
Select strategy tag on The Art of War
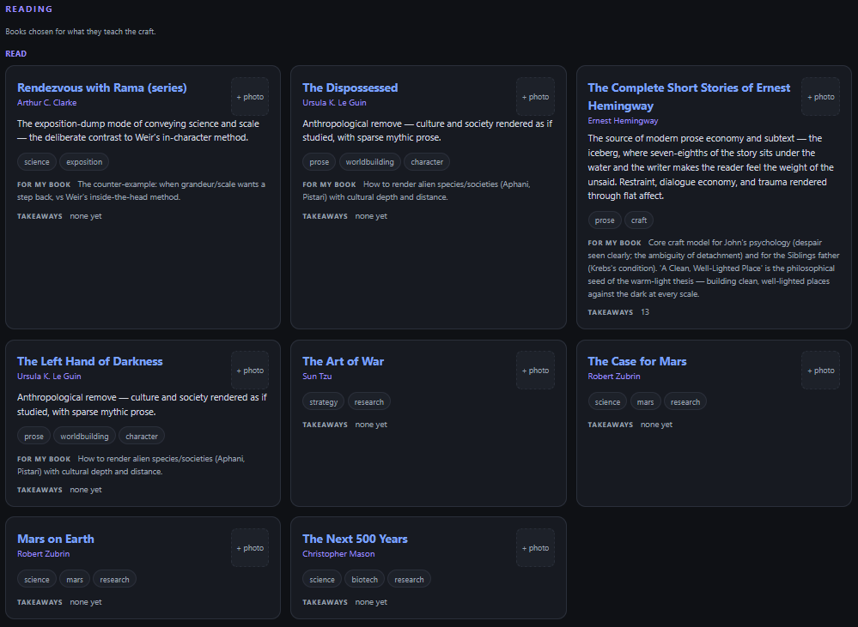[324, 401]
